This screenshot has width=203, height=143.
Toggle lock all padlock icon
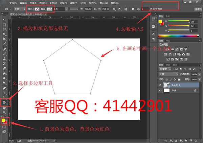[179, 79]
